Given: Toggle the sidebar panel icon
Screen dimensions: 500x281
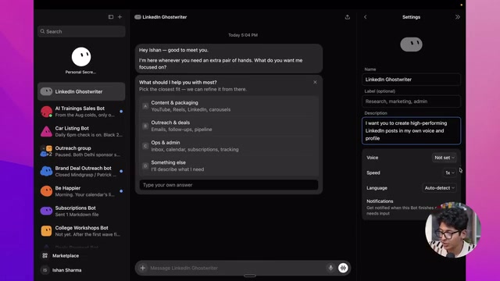Looking at the screenshot, I should click(x=111, y=17).
